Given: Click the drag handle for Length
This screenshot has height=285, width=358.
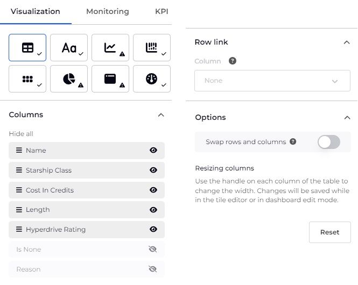Looking at the screenshot, I should point(19,210).
